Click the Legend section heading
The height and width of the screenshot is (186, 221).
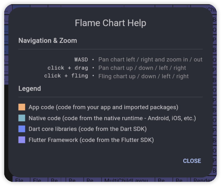29,89
